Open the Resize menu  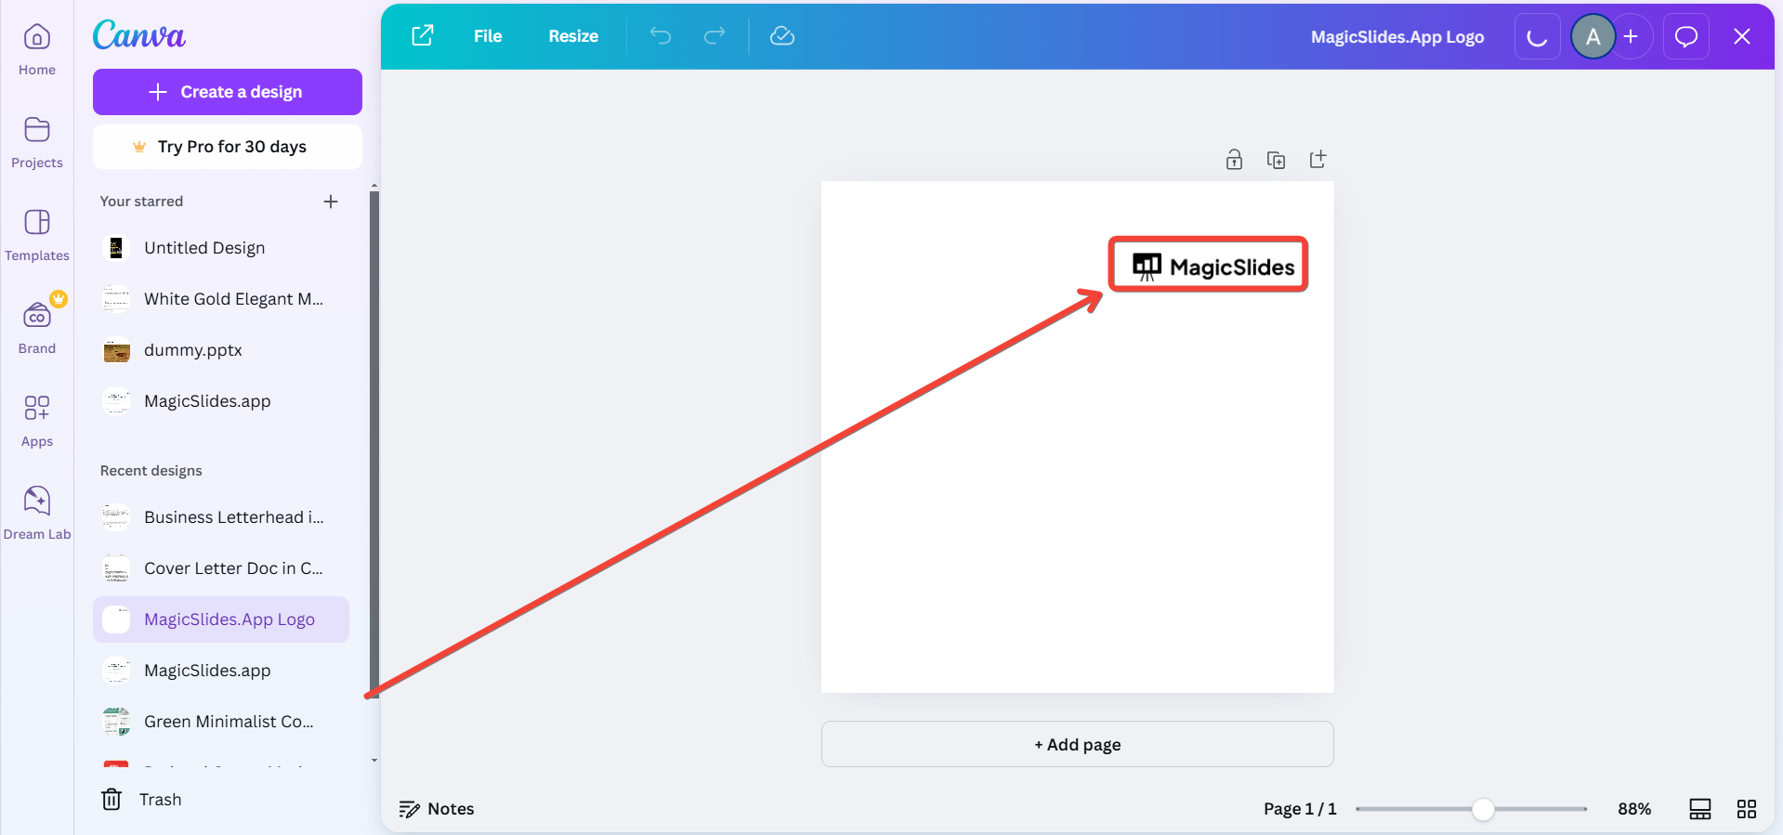click(573, 36)
